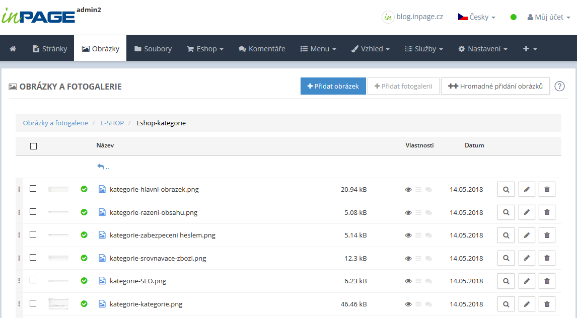Open the Česky language dropdown
The height and width of the screenshot is (318, 577).
(x=476, y=17)
